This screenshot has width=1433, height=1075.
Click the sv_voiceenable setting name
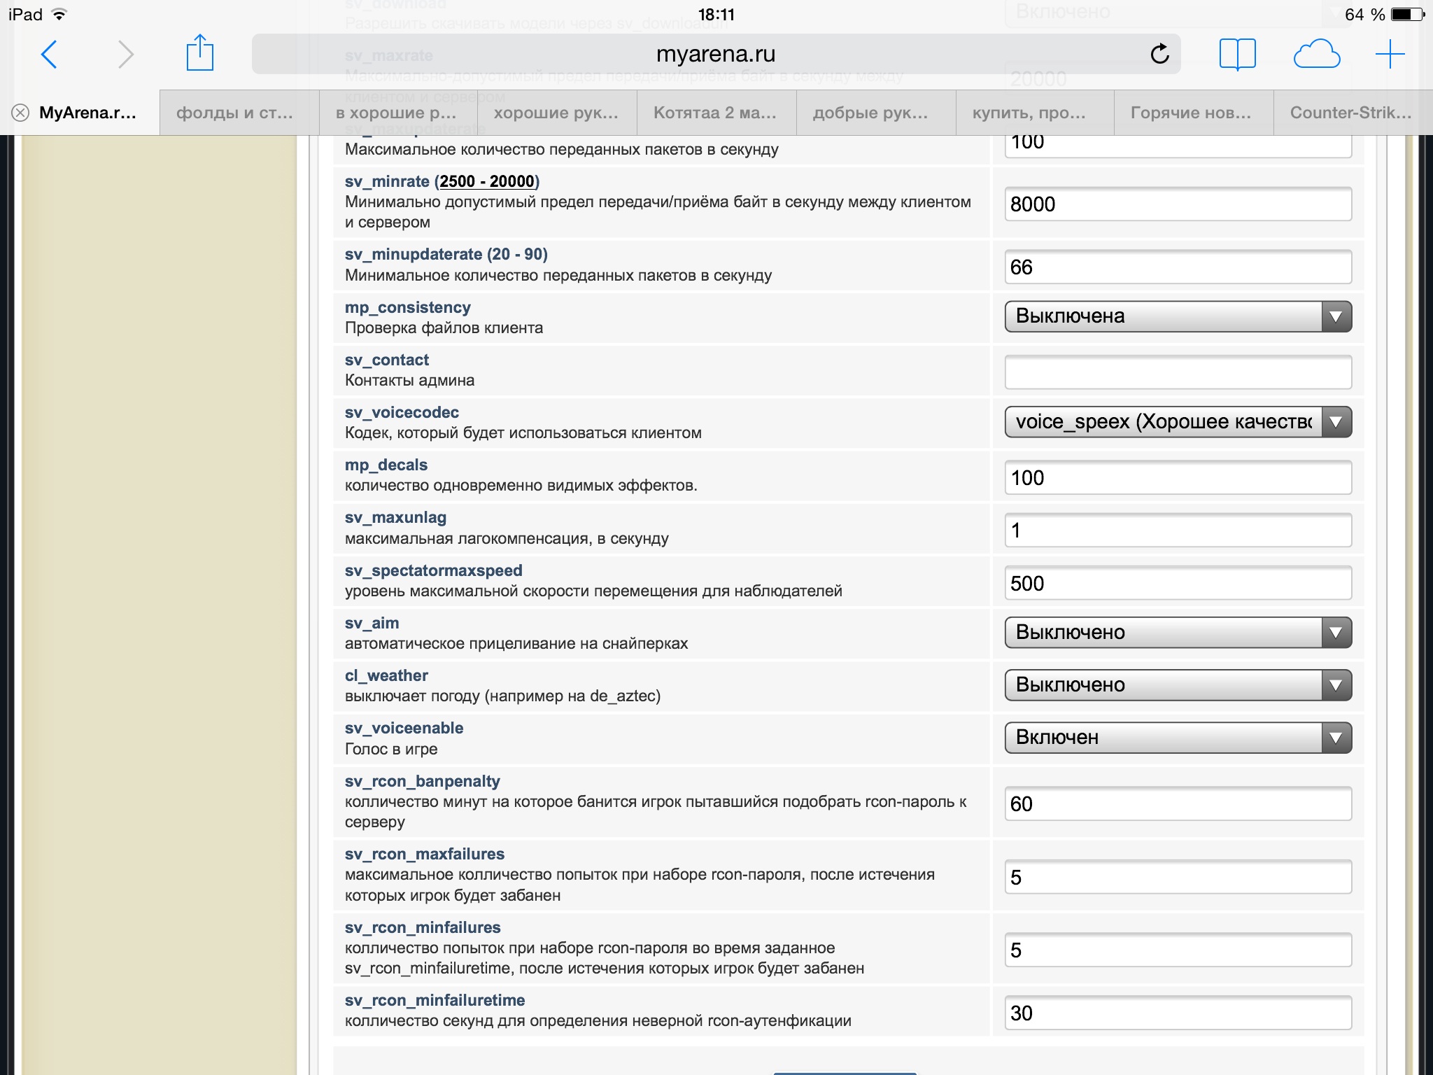(404, 728)
